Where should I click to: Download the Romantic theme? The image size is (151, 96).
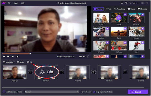(x=143, y=14)
